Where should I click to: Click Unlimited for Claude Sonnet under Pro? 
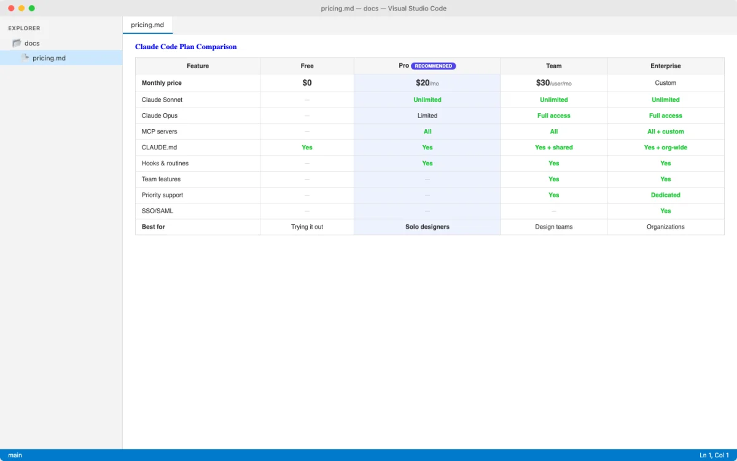(x=427, y=100)
